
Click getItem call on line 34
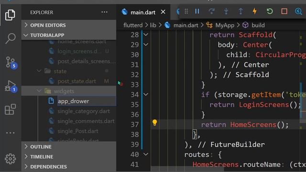tap(266, 95)
